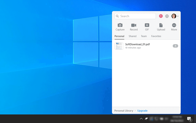Open the SoftDownload_01.pdf thumbnail
This screenshot has height=123, width=196.
point(119,46)
